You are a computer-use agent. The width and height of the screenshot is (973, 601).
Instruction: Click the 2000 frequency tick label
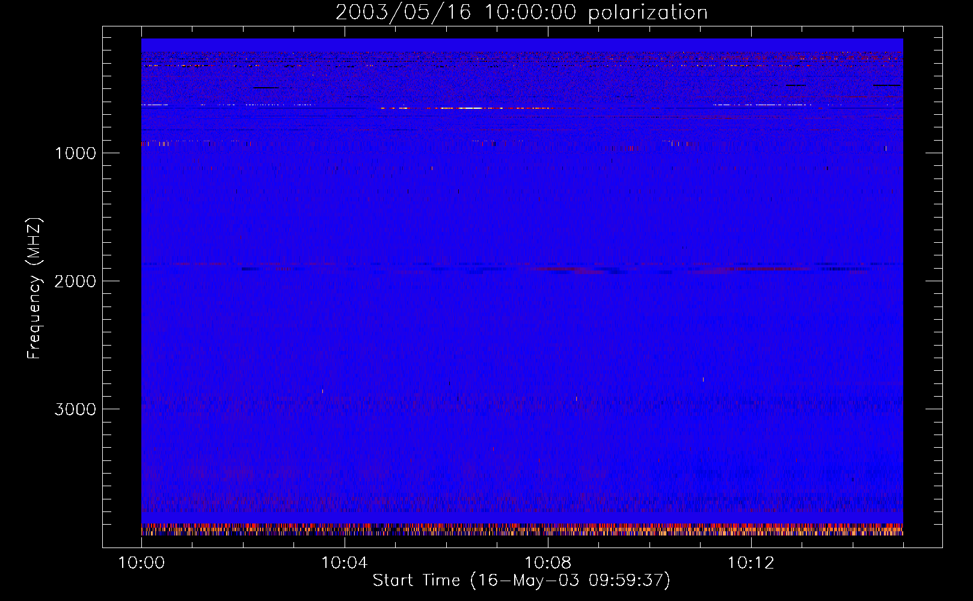click(x=75, y=281)
